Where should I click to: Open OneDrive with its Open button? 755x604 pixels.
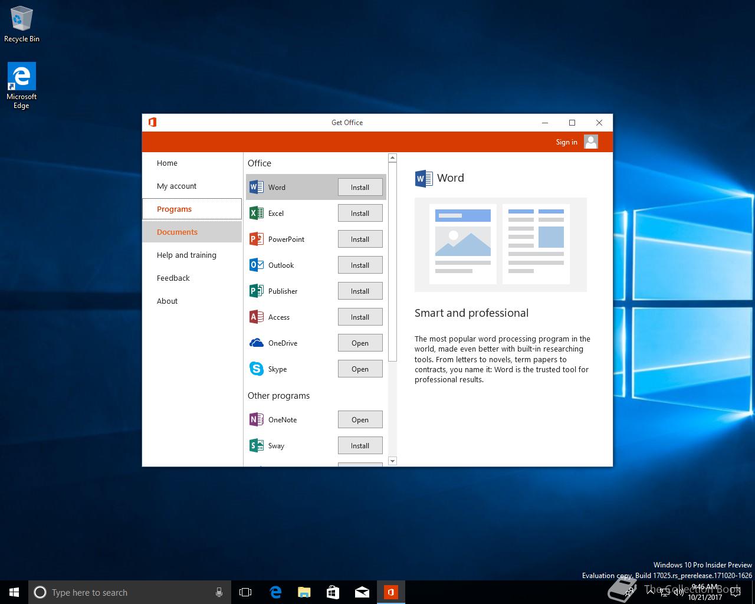360,343
